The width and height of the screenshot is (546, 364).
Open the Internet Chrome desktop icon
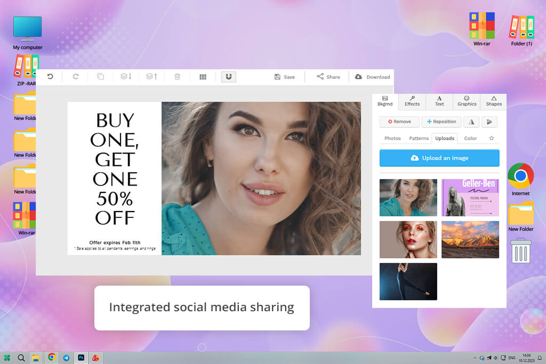520,179
